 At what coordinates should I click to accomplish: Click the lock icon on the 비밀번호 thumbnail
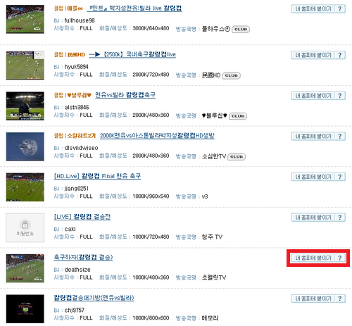(25, 225)
